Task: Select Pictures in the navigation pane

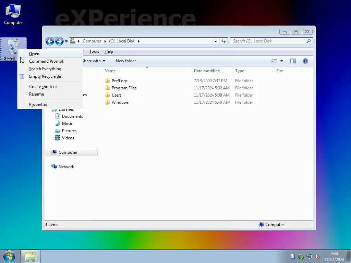Action: tap(66, 130)
